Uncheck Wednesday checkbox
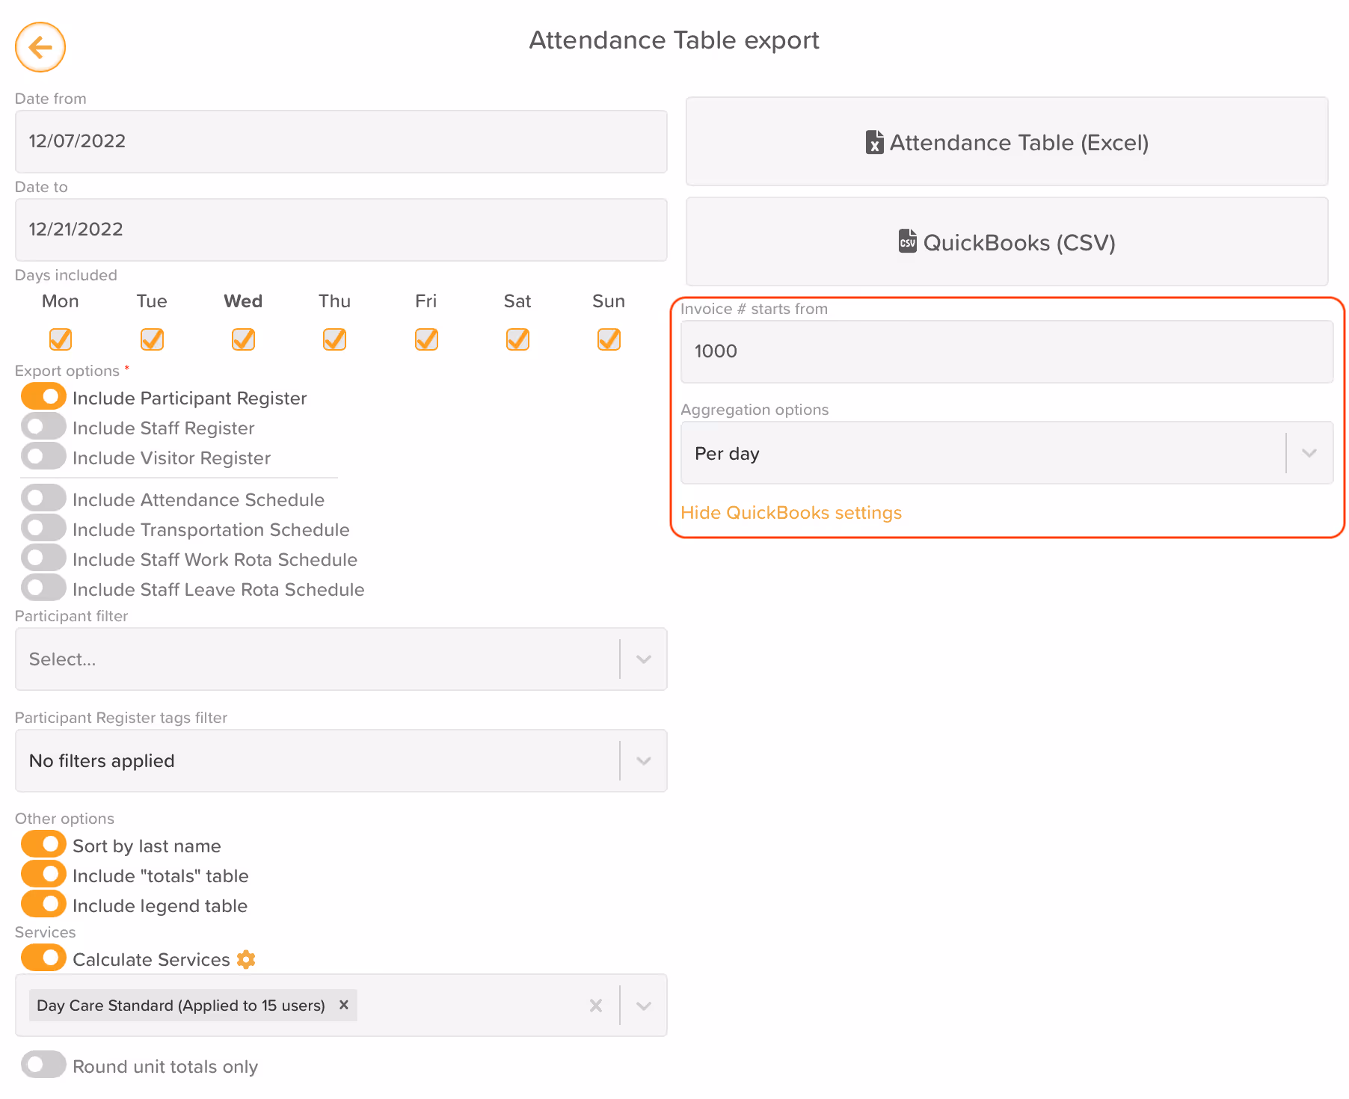This screenshot has width=1349, height=1099. point(243,339)
